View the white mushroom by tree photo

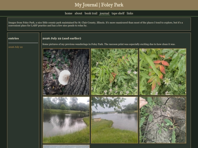coord(66,72)
